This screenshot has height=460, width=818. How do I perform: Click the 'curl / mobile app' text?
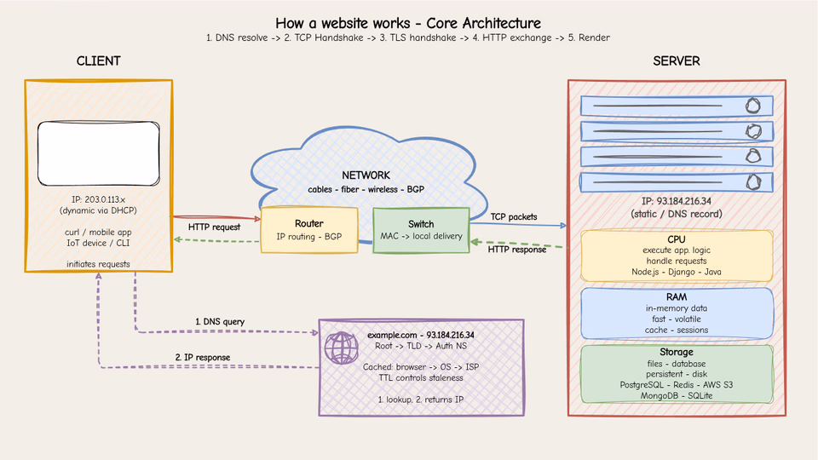tap(99, 232)
